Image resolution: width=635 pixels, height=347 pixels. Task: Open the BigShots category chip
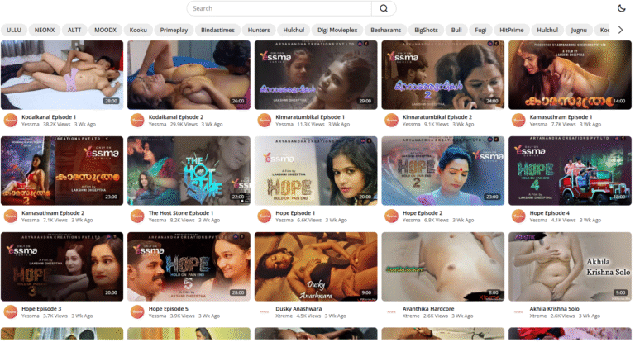point(426,30)
